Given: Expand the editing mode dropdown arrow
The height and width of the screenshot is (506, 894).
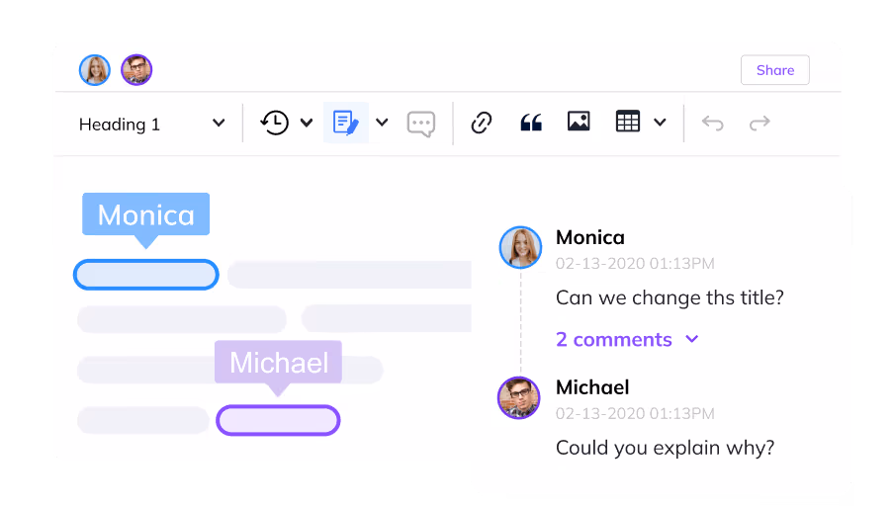Looking at the screenshot, I should 382,123.
